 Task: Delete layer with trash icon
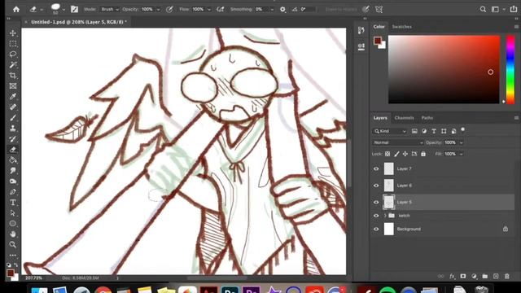[506, 276]
